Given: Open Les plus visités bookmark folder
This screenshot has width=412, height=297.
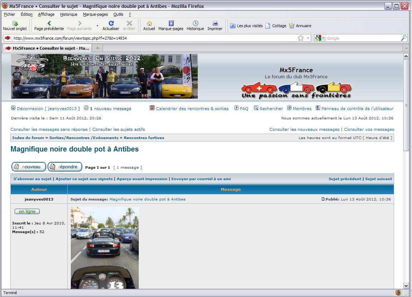Looking at the screenshot, I should tap(246, 26).
